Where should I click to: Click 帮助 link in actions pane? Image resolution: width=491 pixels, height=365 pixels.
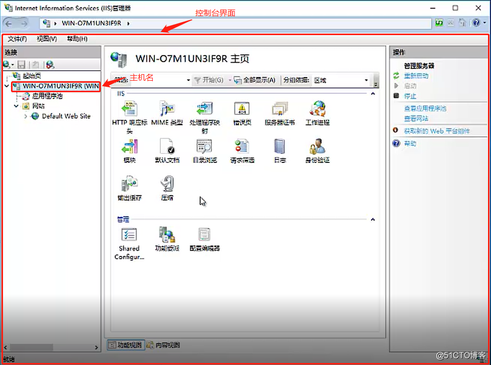point(410,143)
